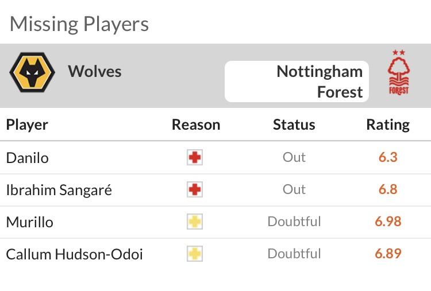Click Callum Hudson-Odoi's yellow cross icon
The width and height of the screenshot is (431, 291).
(195, 254)
